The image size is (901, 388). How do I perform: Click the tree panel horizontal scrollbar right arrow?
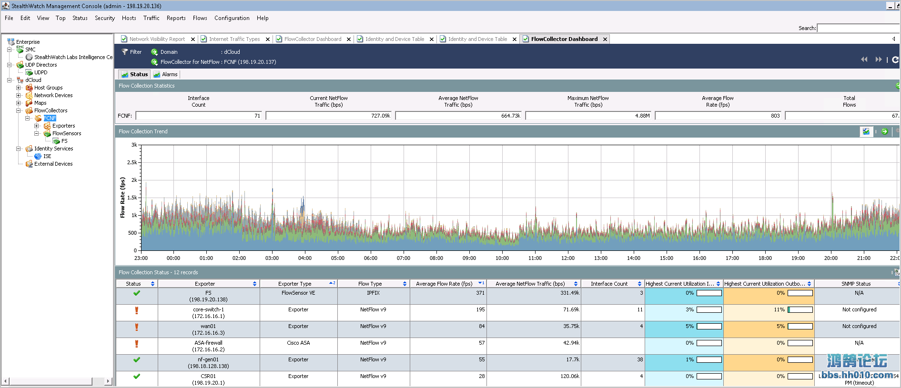click(108, 381)
